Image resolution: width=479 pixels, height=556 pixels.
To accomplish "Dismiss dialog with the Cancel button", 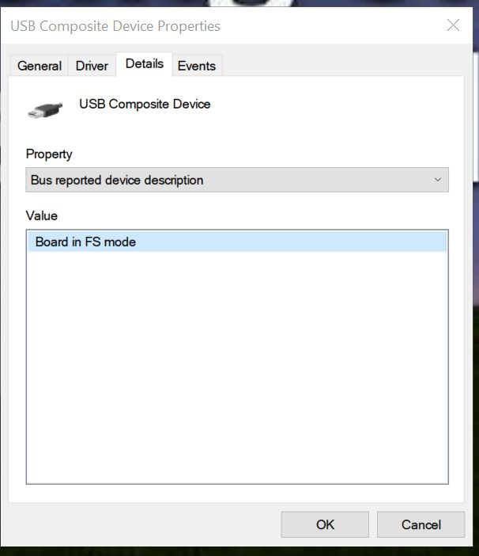I will coord(421,524).
